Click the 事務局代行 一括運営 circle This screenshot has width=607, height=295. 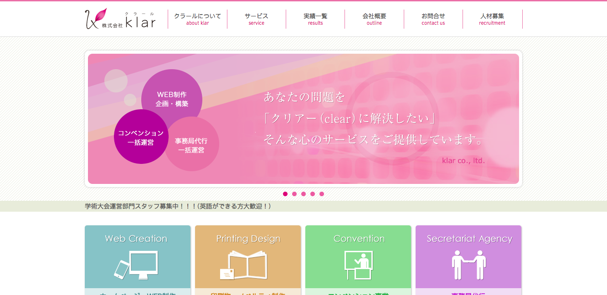click(x=192, y=145)
